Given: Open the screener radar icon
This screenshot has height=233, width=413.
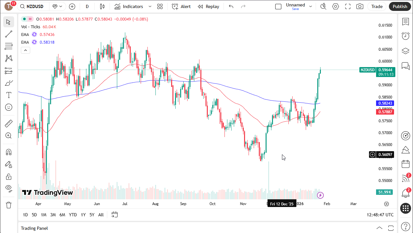Looking at the screenshot, I should click(406, 135).
